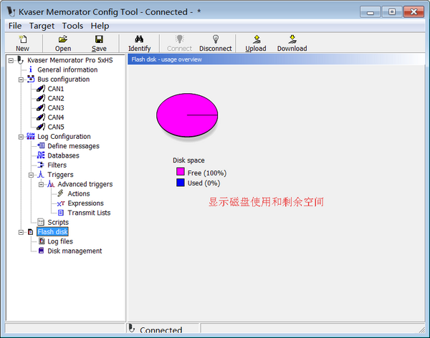
Task: Click the Disconnect lightbulb icon
Action: (216, 39)
